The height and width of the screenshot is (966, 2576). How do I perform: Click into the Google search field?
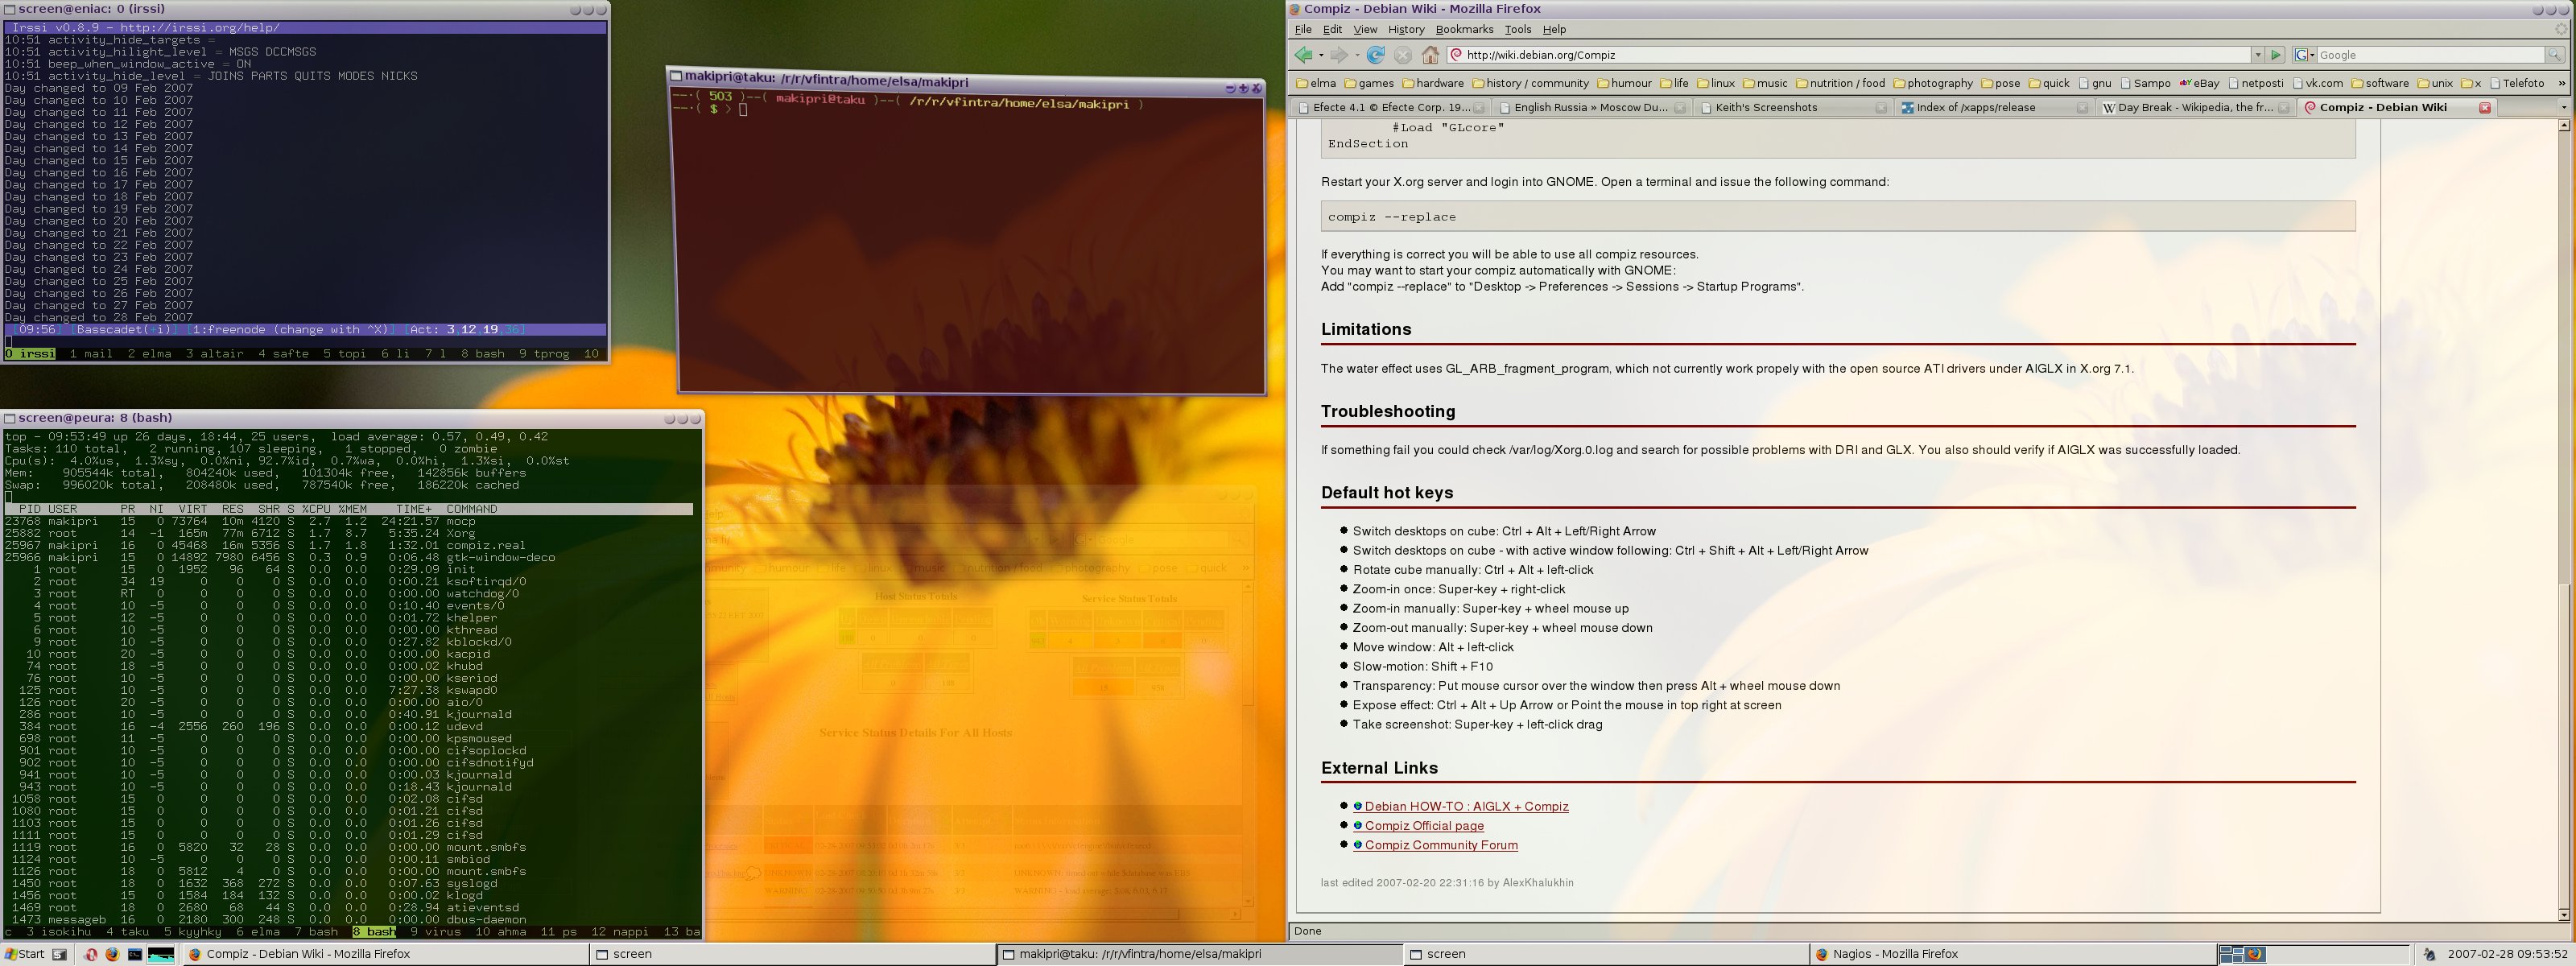click(2430, 55)
